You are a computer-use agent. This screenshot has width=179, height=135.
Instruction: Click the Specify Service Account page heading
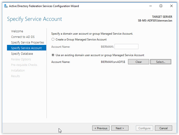point(34,19)
